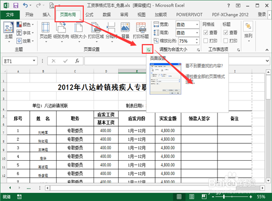The image size is (272, 201).
Task: Open PDF-XChange 2012 tab
Action: click(230, 15)
